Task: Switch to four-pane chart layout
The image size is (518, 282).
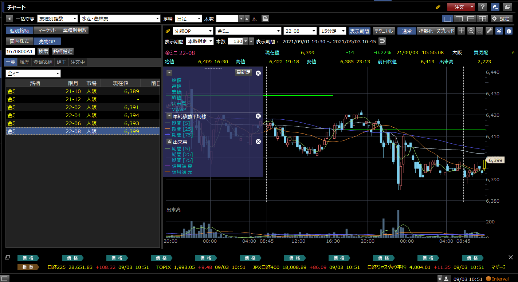Action: (x=482, y=19)
